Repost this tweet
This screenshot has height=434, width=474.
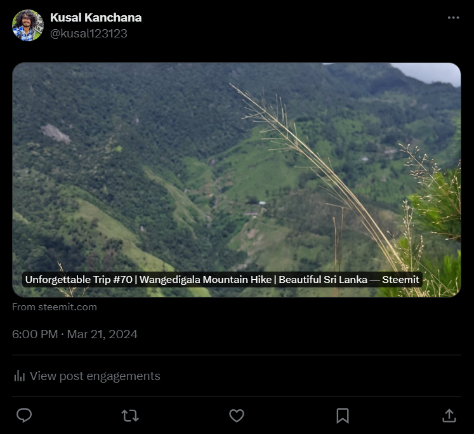130,416
